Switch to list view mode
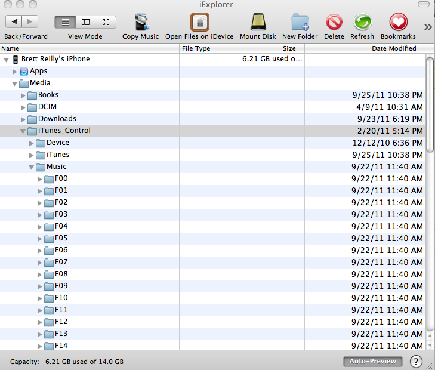 coord(65,22)
